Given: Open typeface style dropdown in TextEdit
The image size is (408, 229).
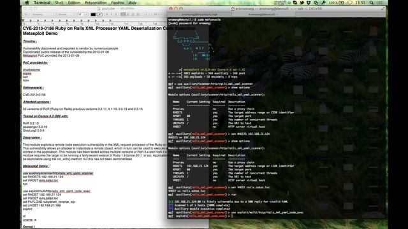Looking at the screenshot, I should [x=65, y=14].
